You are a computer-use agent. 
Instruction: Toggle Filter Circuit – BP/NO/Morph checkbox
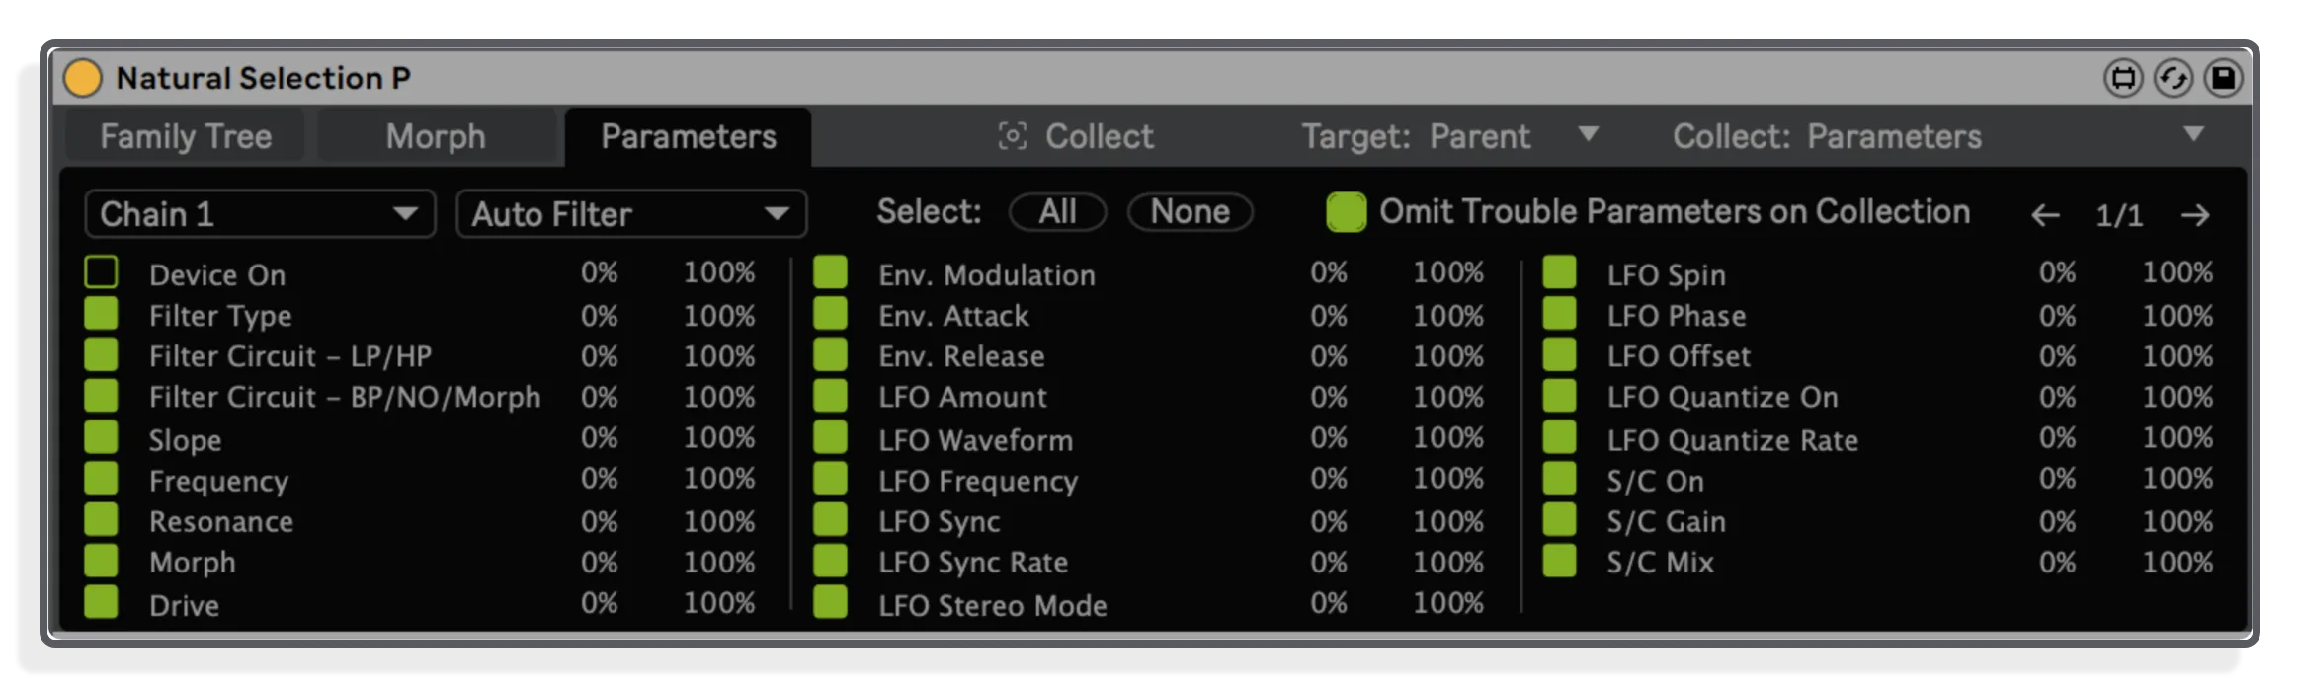coord(101,396)
